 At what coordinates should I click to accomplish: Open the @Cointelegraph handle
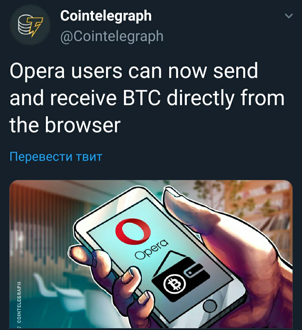point(112,36)
